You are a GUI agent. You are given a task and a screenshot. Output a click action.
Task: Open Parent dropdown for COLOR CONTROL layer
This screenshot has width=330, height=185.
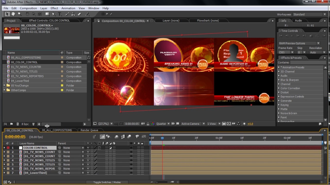[x=73, y=148]
